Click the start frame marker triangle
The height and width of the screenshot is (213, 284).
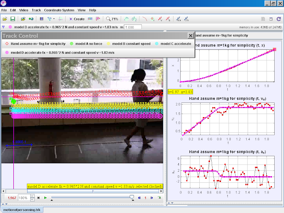[51, 200]
